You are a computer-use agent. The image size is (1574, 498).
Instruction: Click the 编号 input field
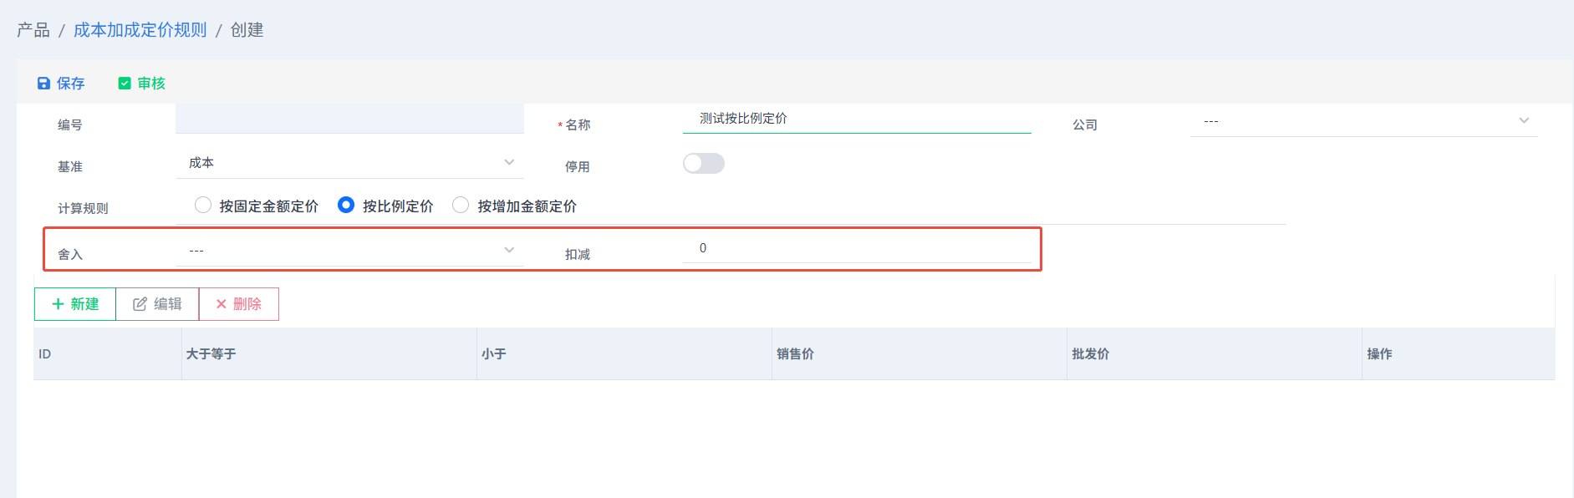(x=349, y=119)
